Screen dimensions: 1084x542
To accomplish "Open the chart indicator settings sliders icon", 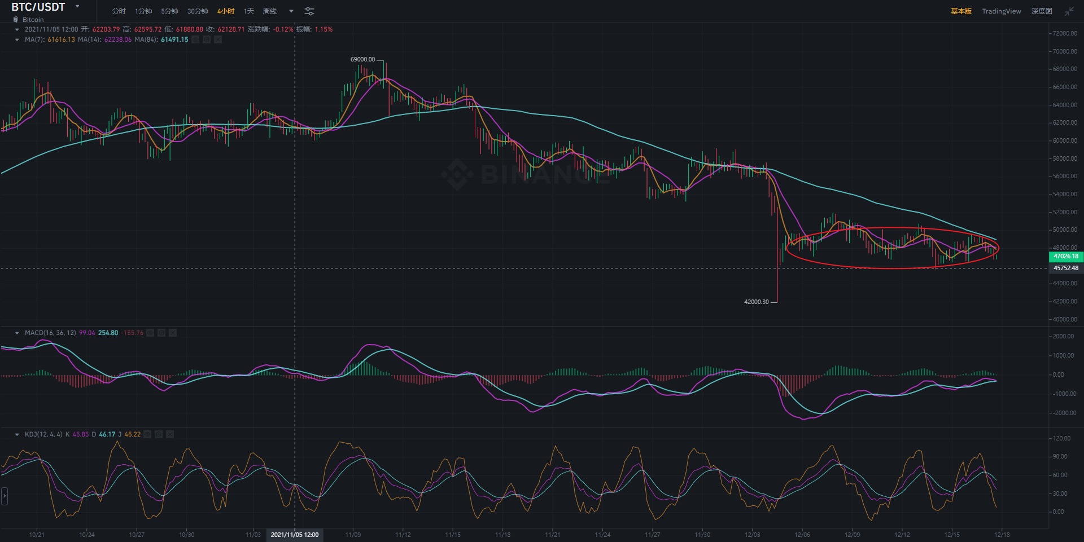I will click(x=309, y=11).
